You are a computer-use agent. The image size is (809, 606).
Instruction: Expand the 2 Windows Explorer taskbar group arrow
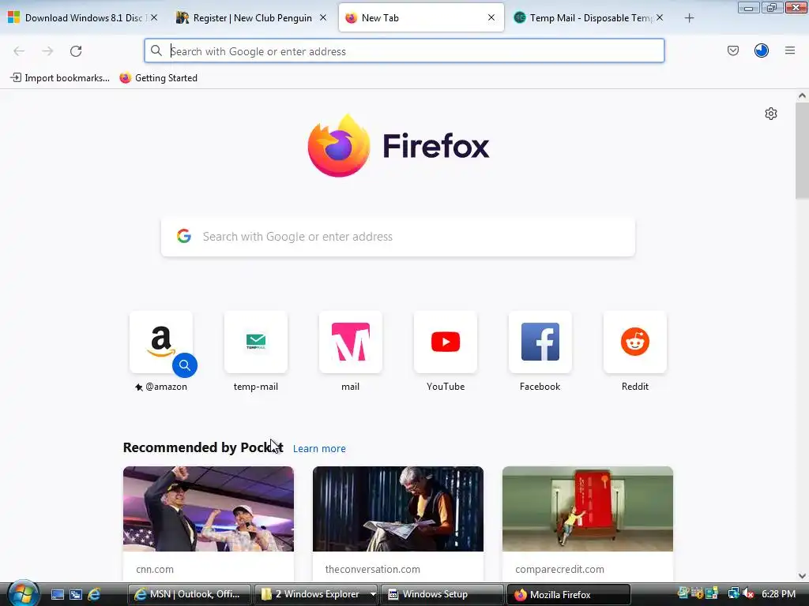373,594
